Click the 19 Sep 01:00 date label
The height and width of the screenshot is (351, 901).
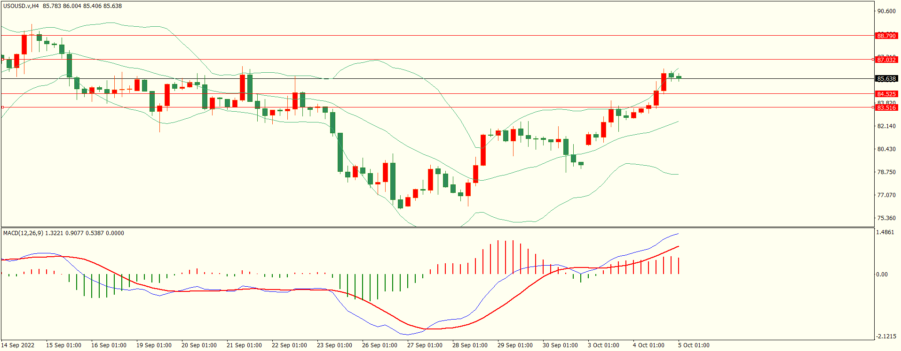pos(154,345)
